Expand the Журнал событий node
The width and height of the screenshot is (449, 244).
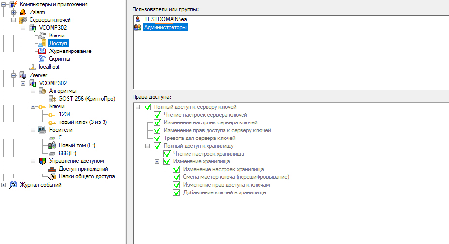(3, 185)
